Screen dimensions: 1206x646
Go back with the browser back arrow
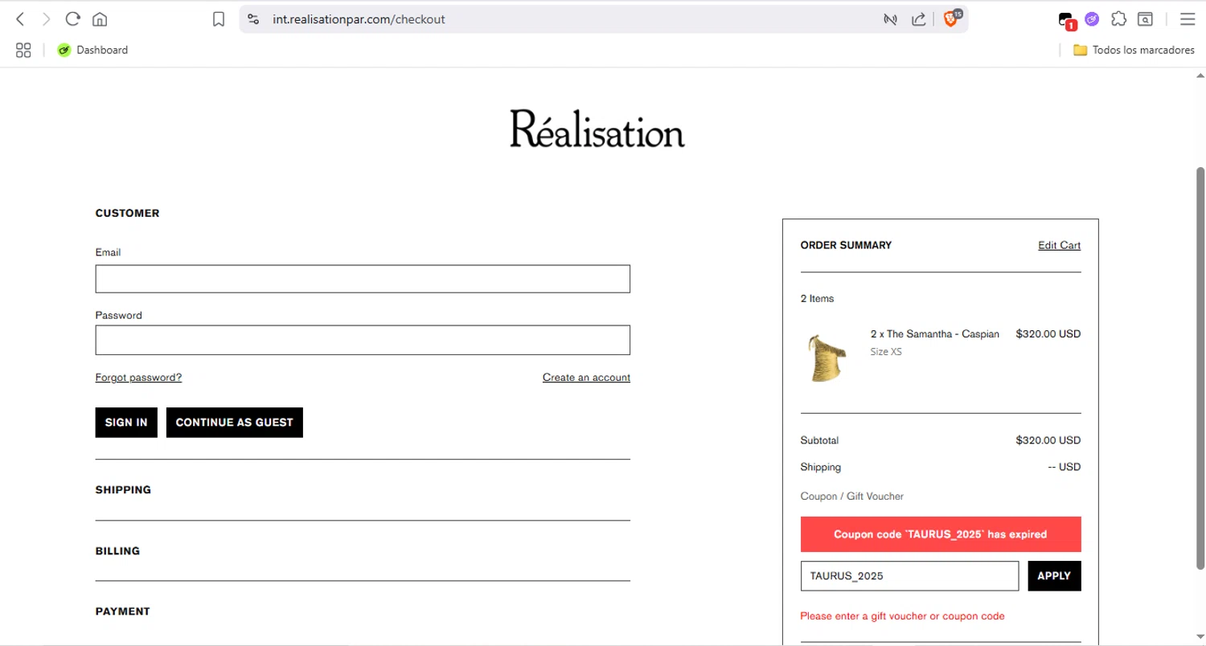[20, 19]
